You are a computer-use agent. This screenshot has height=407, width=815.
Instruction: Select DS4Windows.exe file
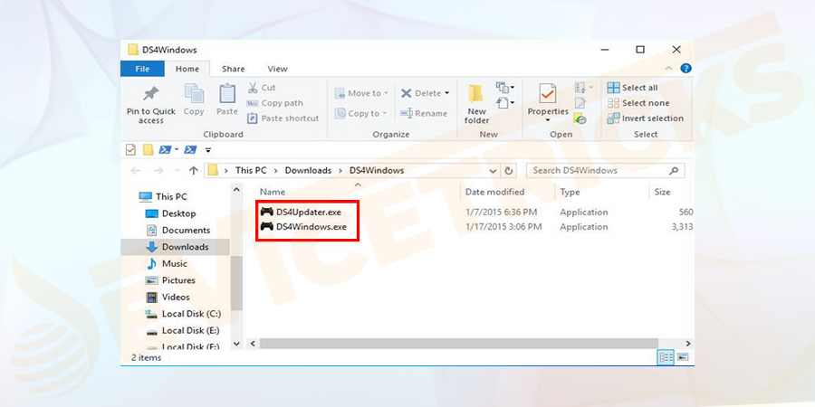tap(303, 227)
